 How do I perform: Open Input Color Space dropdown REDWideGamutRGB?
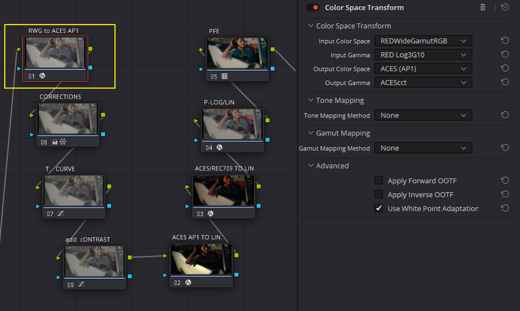(423, 41)
